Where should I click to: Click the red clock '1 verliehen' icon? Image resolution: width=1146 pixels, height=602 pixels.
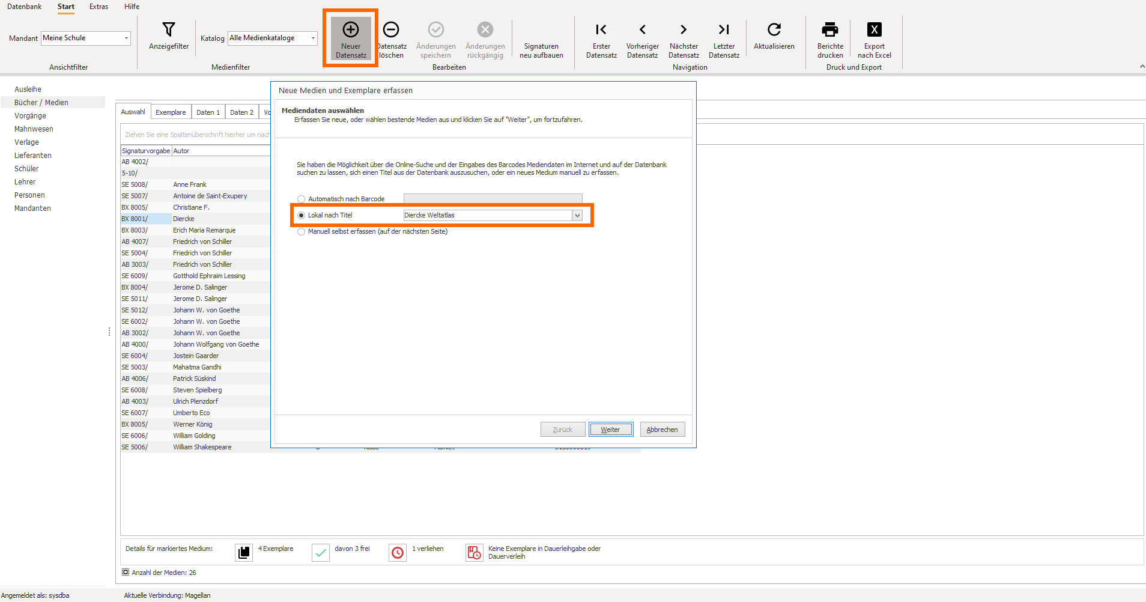[x=398, y=553]
